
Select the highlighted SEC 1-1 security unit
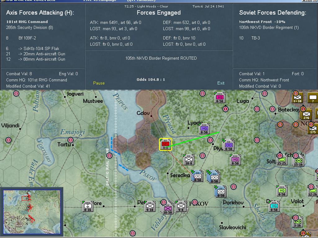coord(166,144)
